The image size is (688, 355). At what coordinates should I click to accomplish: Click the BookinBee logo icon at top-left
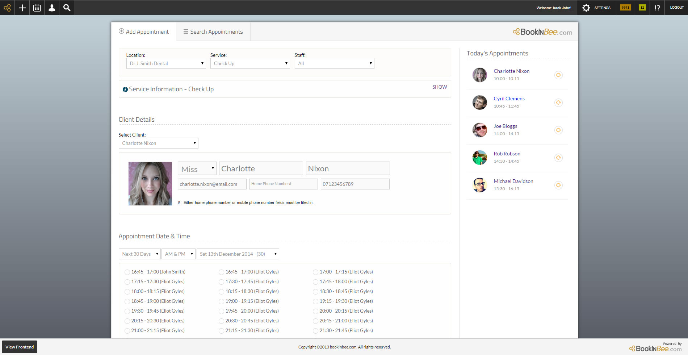coord(7,8)
